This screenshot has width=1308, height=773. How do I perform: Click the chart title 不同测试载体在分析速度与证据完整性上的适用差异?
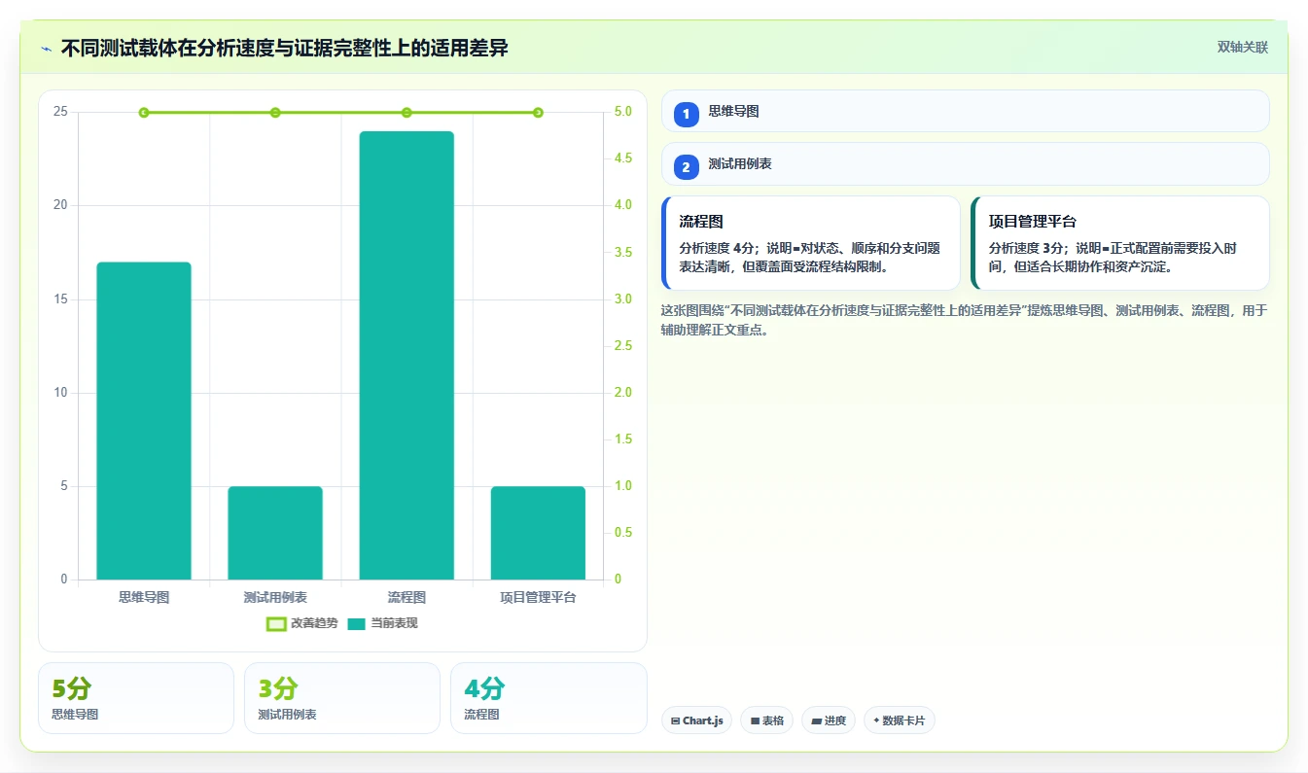284,48
